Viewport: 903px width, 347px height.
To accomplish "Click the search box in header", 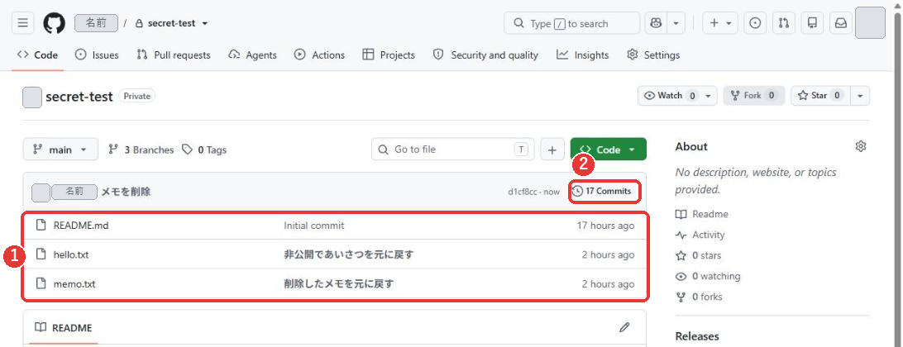I will 571,23.
